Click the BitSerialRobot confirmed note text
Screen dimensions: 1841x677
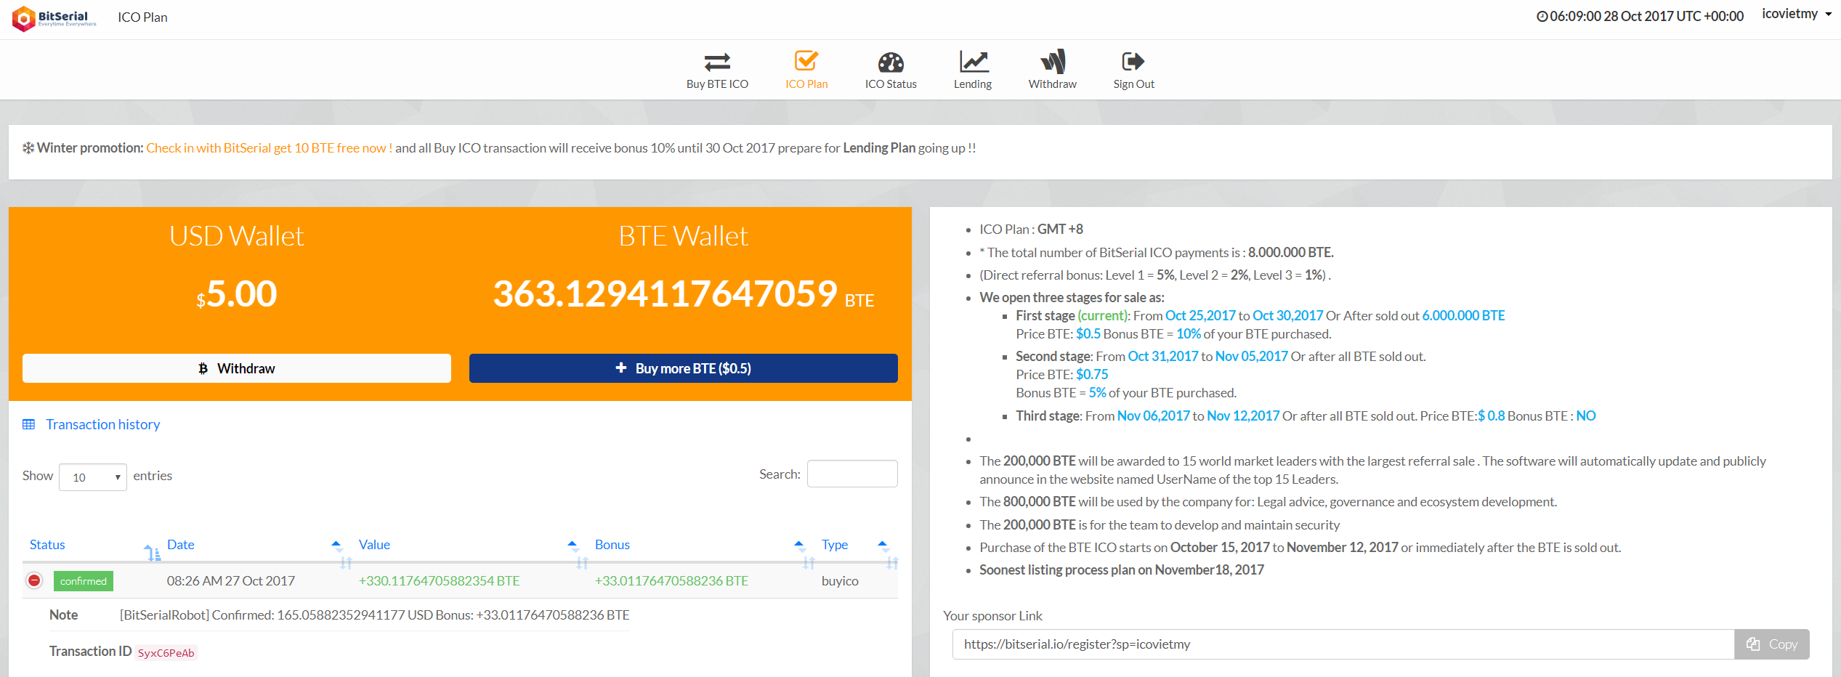click(375, 615)
